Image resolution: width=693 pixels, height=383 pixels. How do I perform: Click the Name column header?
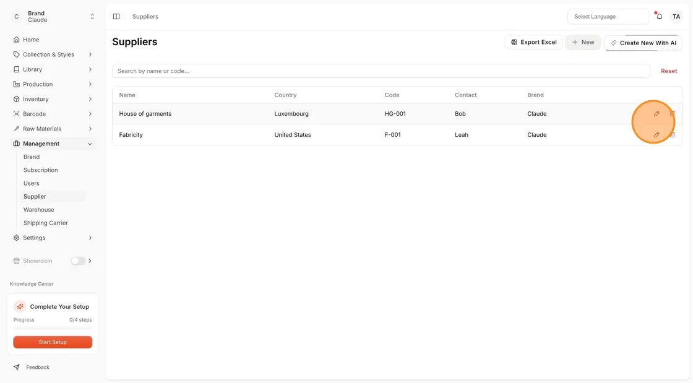point(127,95)
